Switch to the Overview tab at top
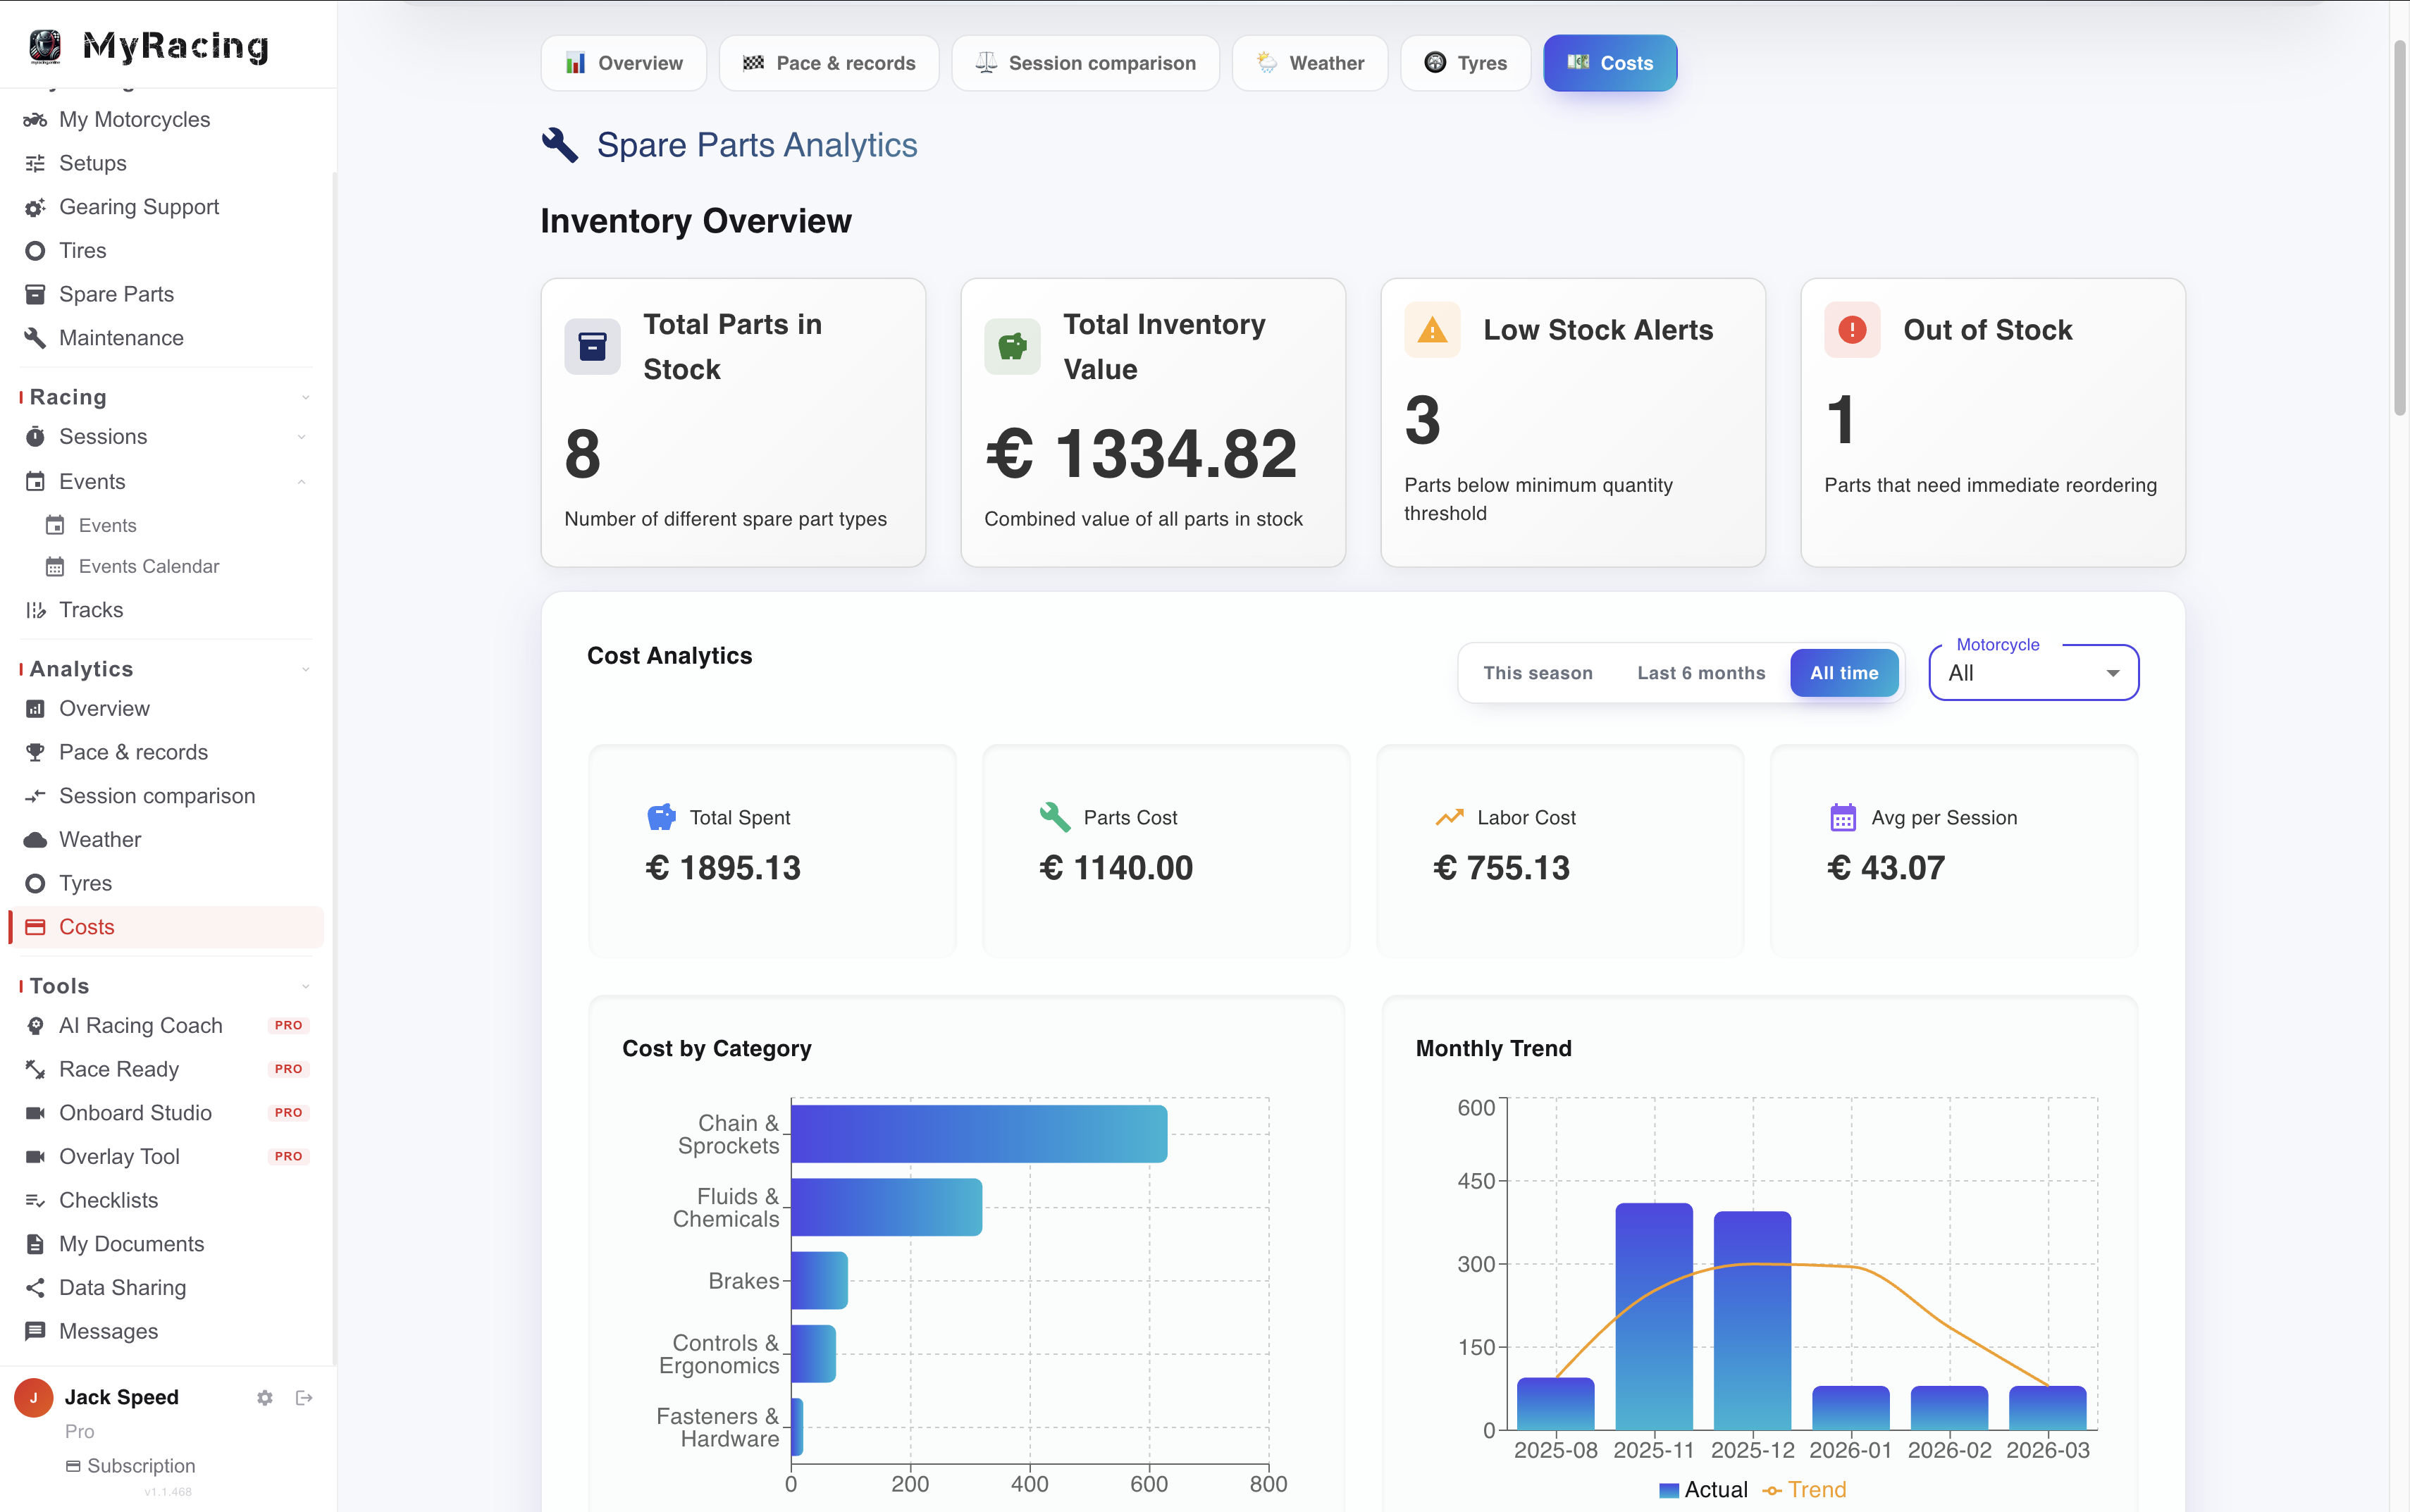Viewport: 2410px width, 1512px height. click(624, 63)
